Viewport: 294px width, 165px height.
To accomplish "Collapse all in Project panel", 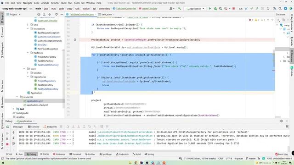I will 50,14.
